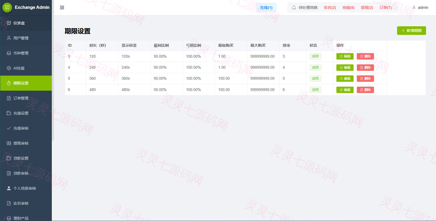
Task: Click the AI控盘 gear icon
Action: pos(9,68)
